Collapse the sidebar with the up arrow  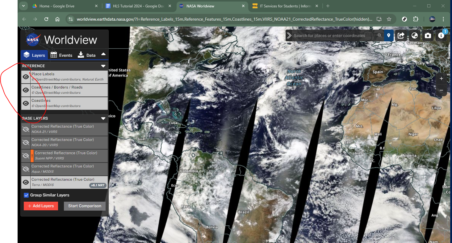103,54
